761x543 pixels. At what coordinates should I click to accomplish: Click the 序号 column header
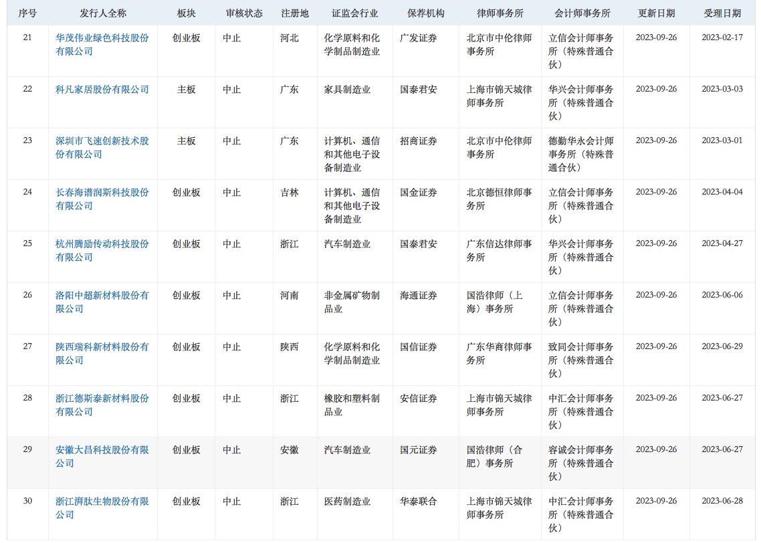pos(27,13)
